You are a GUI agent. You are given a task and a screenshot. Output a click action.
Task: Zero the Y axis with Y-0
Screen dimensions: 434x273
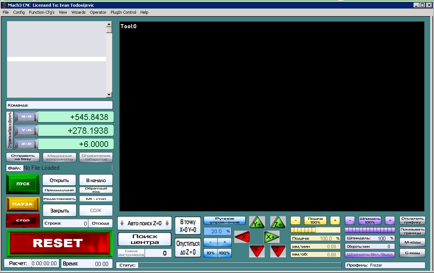click(x=26, y=130)
